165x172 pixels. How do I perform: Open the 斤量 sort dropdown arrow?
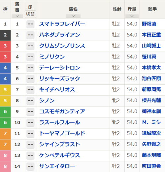click(x=132, y=16)
